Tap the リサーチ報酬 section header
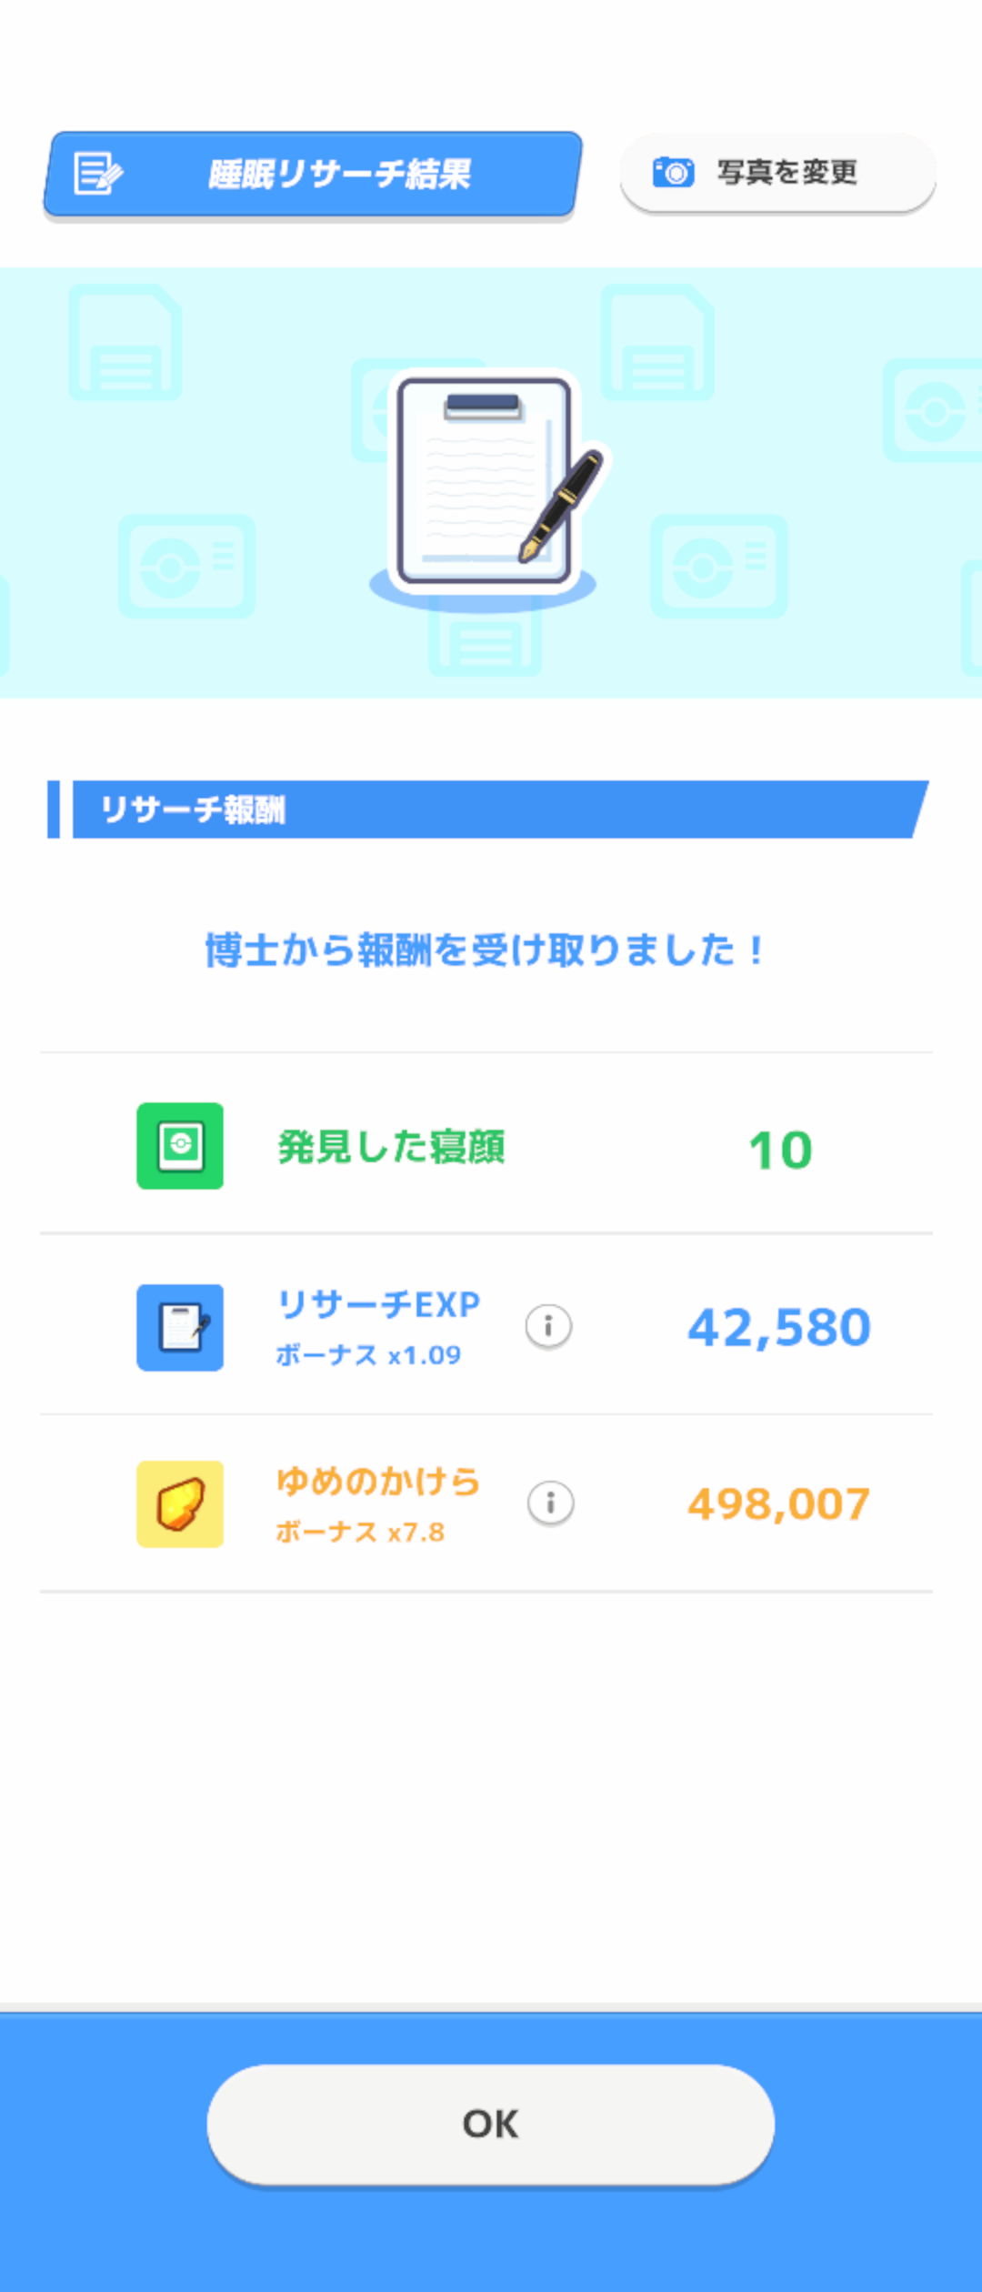982x2292 pixels. tap(193, 809)
